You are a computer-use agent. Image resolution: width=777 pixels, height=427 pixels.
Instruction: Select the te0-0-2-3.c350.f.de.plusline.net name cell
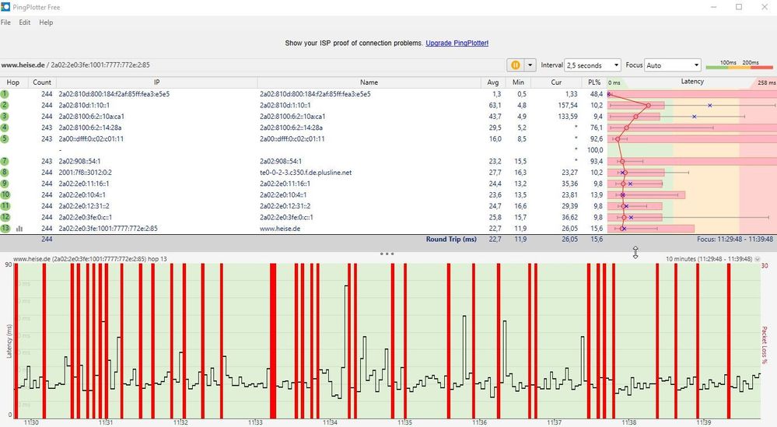[306, 173]
